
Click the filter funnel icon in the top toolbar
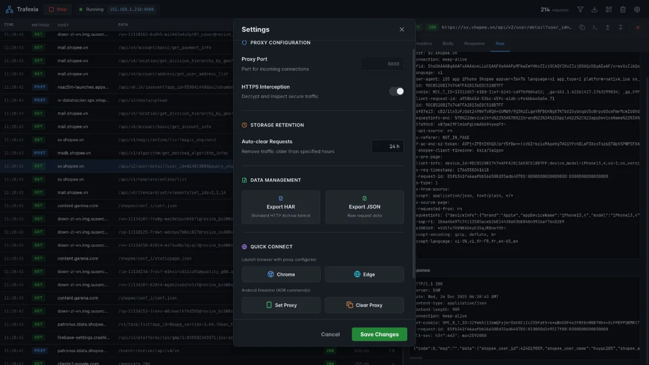pyautogui.click(x=580, y=9)
